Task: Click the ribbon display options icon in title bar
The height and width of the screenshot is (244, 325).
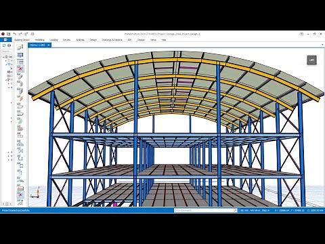Action: (x=301, y=34)
